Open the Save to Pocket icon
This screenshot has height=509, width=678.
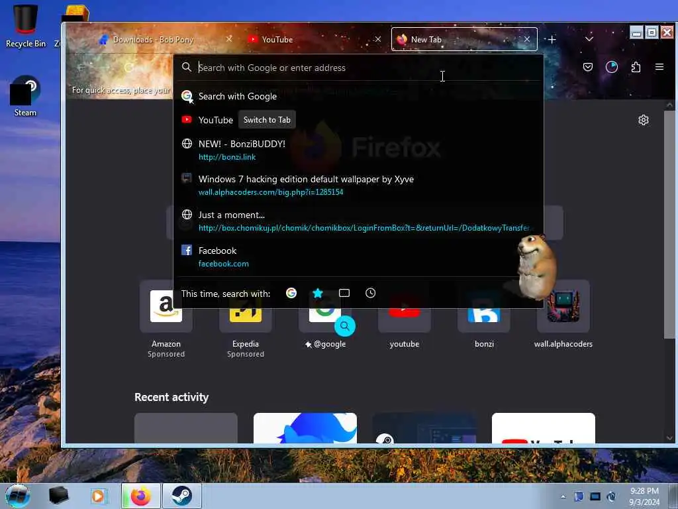[588, 67]
